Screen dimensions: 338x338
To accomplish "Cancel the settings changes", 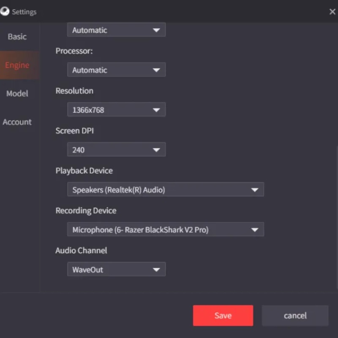I will coord(295,315).
